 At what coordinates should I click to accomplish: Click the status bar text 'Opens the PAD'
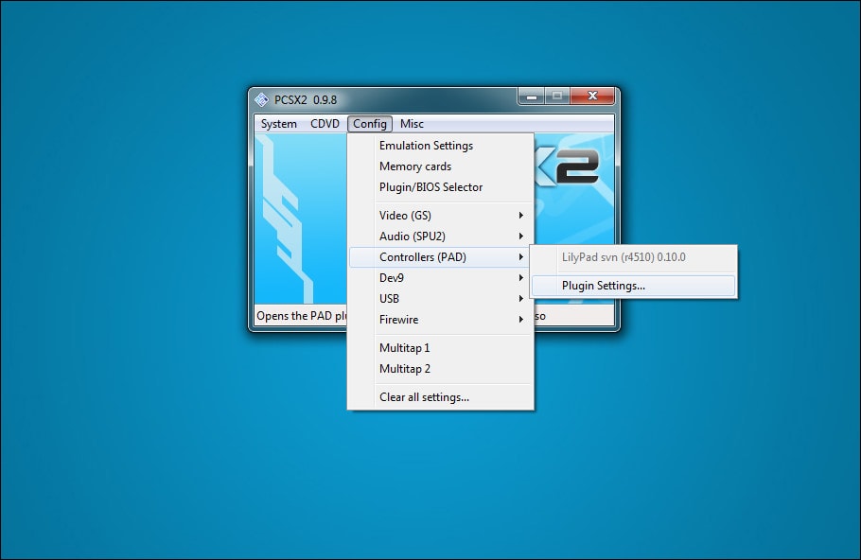pos(293,316)
